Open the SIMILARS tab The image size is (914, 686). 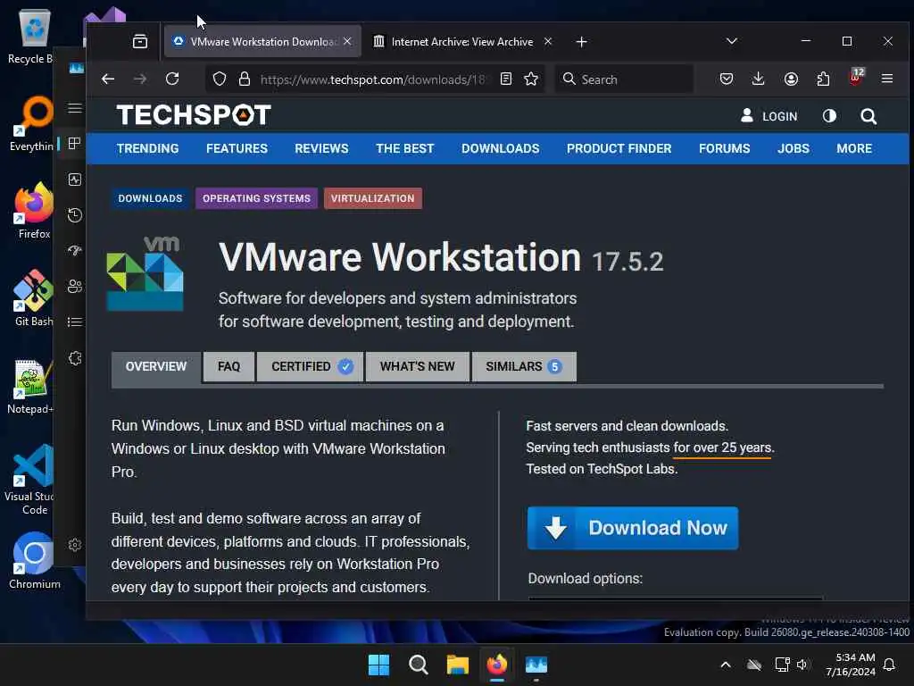tap(524, 367)
